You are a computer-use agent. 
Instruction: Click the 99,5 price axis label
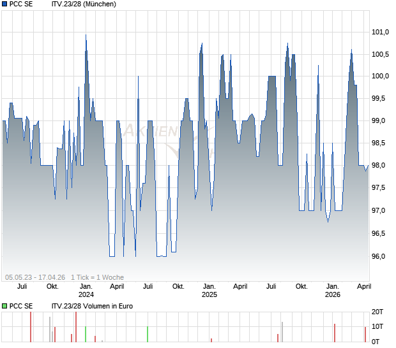point(380,99)
